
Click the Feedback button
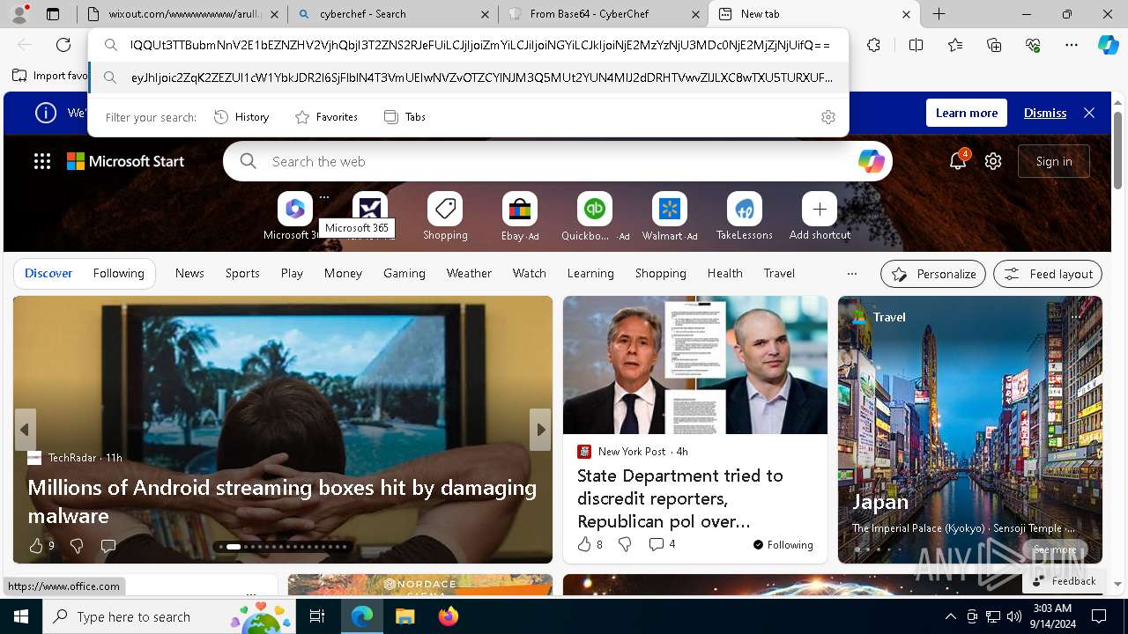coord(1065,581)
